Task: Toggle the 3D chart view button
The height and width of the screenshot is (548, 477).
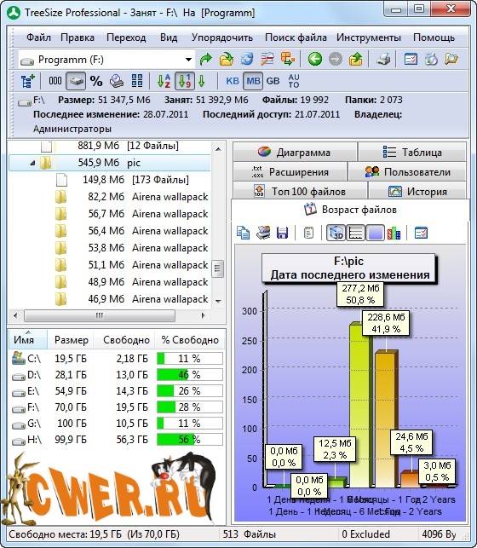Action: (x=336, y=233)
